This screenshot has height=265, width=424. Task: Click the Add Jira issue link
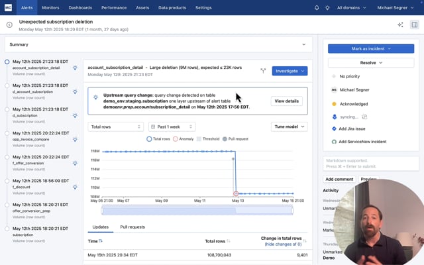click(x=352, y=129)
